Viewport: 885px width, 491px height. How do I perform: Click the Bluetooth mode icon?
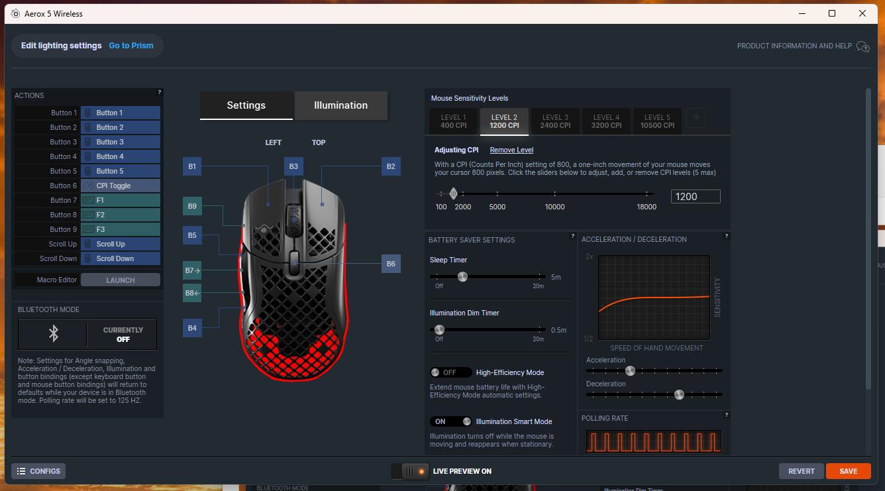[x=52, y=334]
